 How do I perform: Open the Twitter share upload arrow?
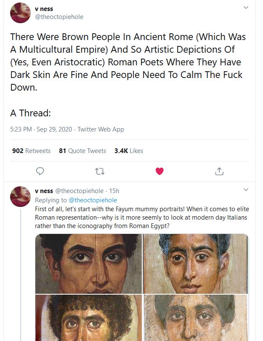218,171
